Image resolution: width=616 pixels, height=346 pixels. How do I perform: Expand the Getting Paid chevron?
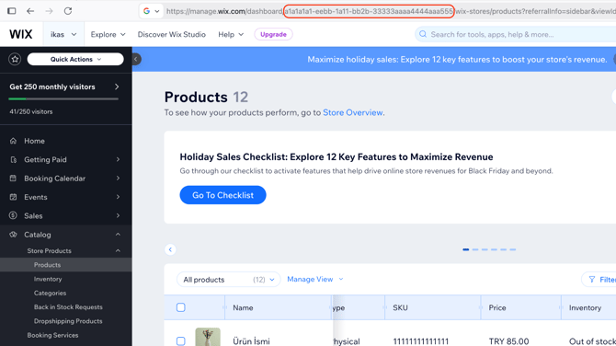pos(118,159)
